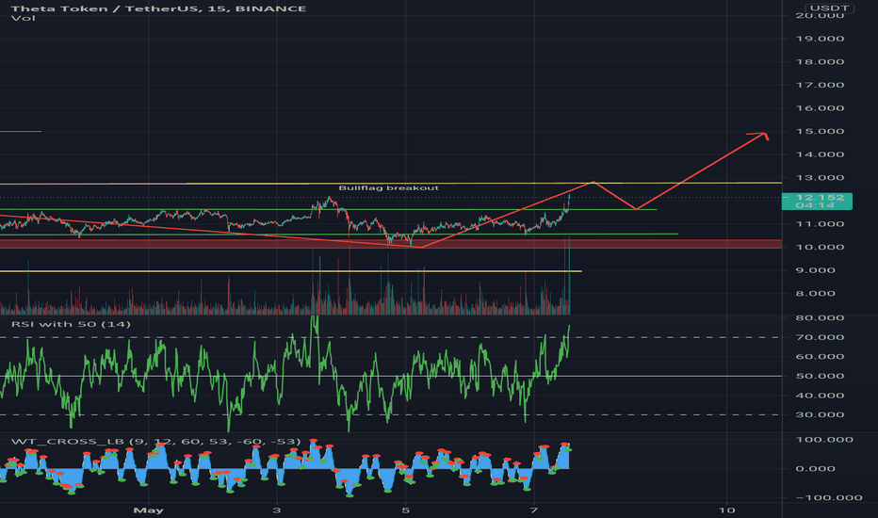
Task: Click the WaveTrend -100.000 scale label
Action: (829, 498)
